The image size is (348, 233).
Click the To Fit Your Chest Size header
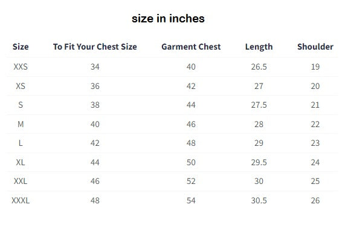95,47
